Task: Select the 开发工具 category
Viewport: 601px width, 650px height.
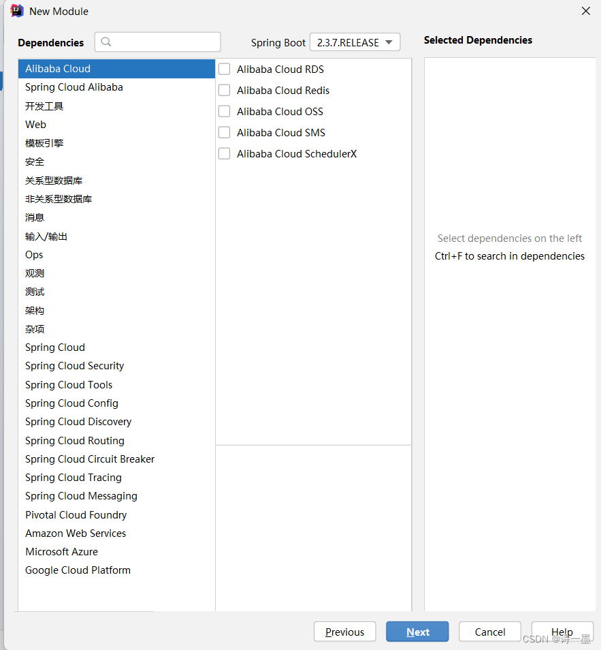Action: [x=116, y=106]
